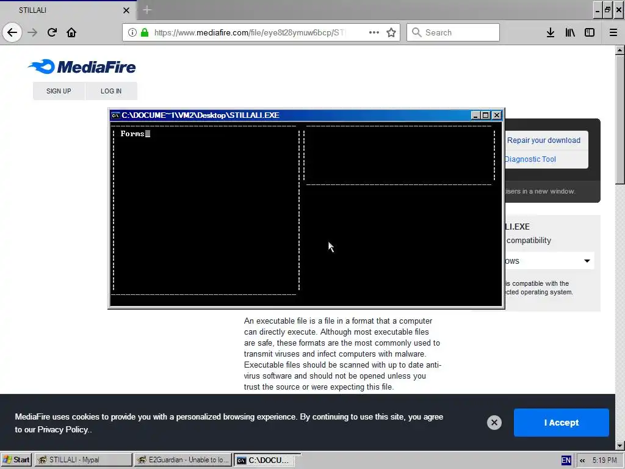Click the EN language indicator in tray
Image resolution: width=625 pixels, height=469 pixels.
[x=566, y=460]
